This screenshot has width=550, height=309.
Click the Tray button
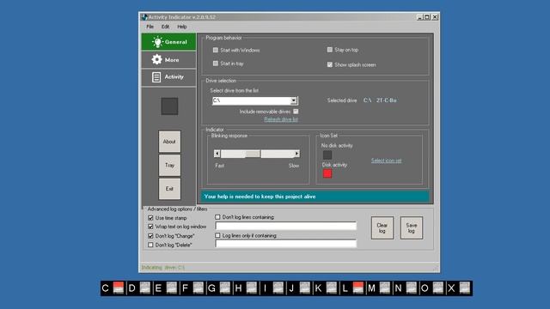tap(169, 165)
